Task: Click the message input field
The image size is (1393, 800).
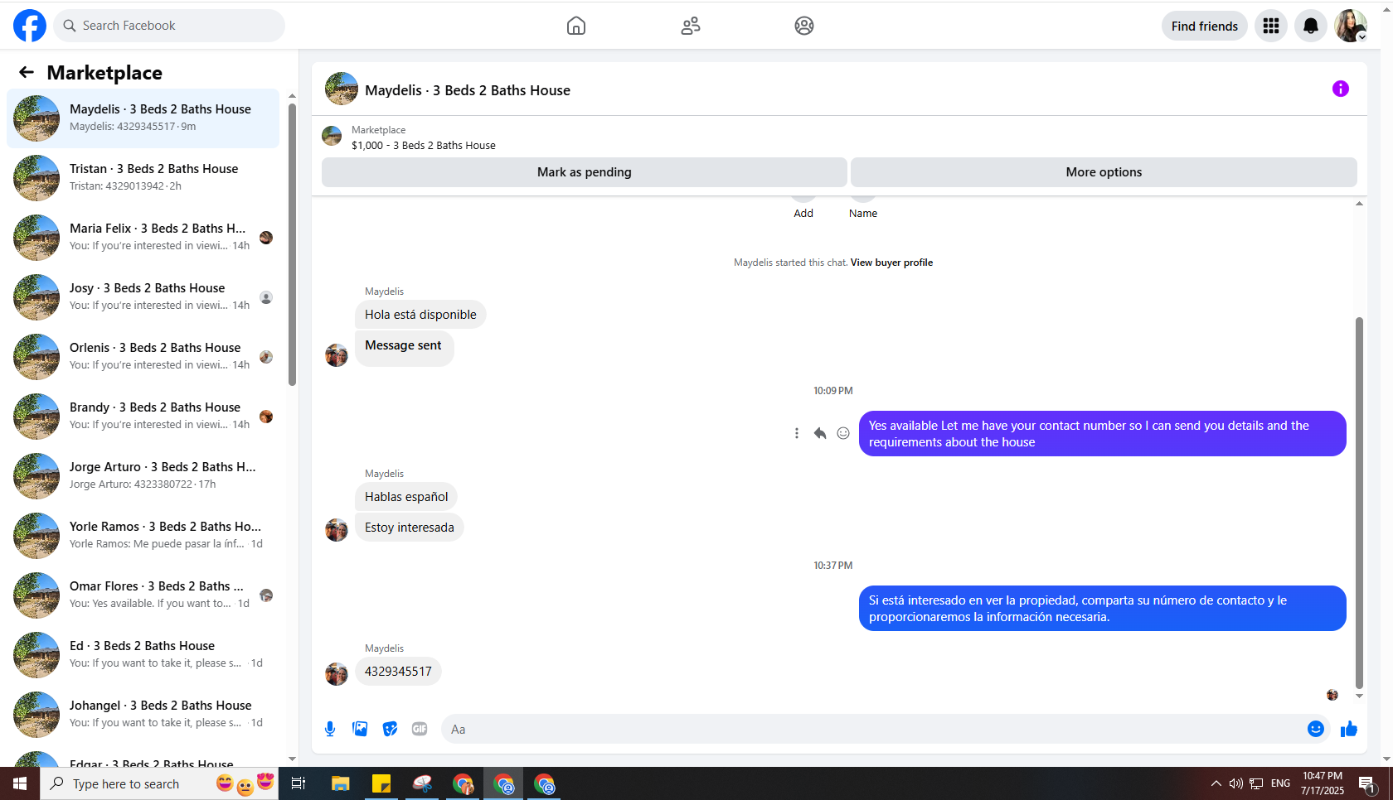Action: pos(875,729)
